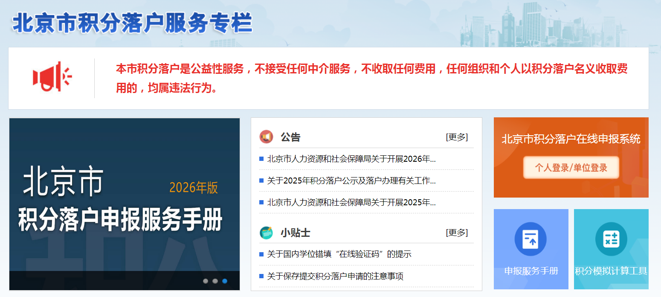
Task: Click the 北京市积分落户在线申报系统 heading text
Action: (x=571, y=139)
